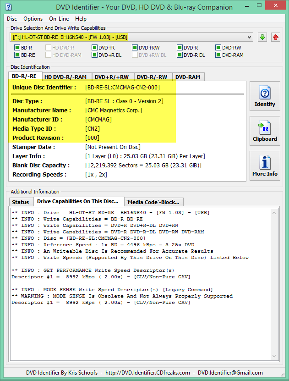289x381 pixels.
Task: Click the red up-arrow eject button
Action: [275, 38]
